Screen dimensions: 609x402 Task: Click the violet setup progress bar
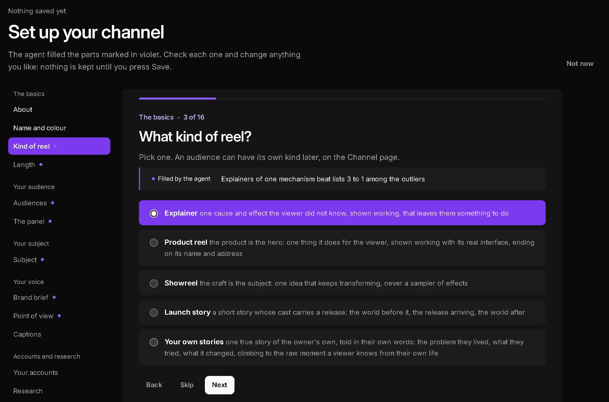[178, 98]
